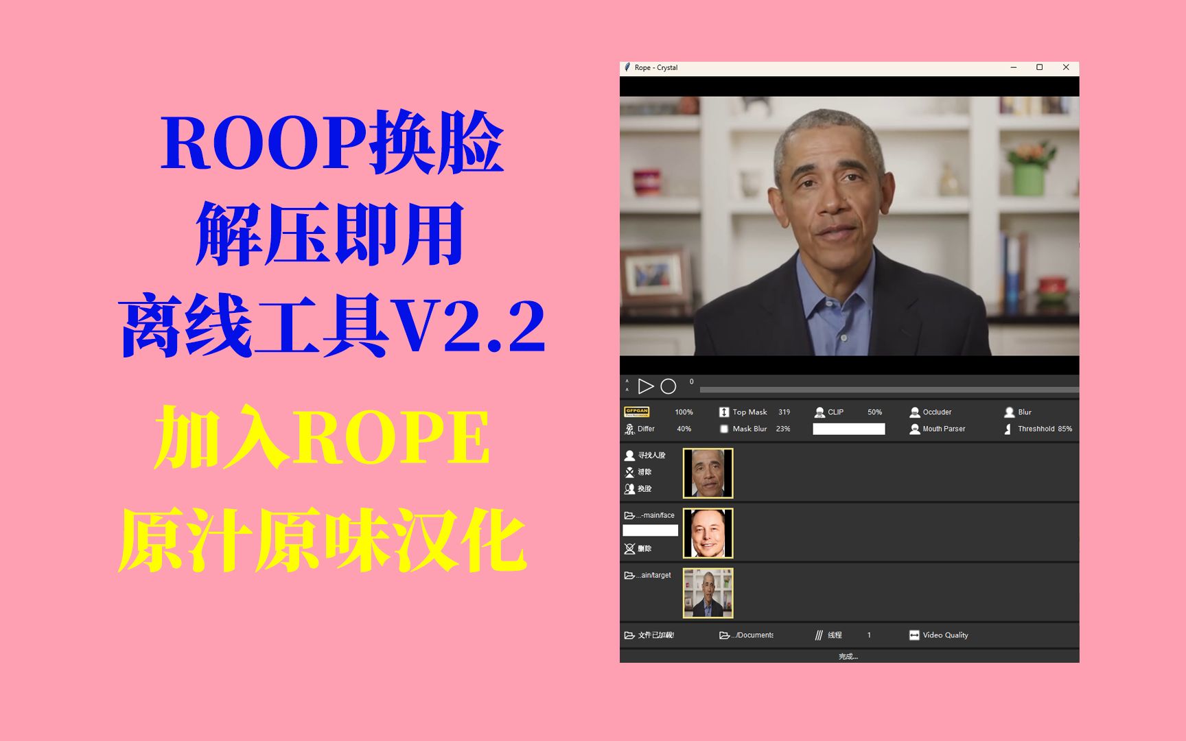Select the 寻找人脸 (find faces) icon
Image resolution: width=1186 pixels, height=741 pixels.
(x=629, y=455)
